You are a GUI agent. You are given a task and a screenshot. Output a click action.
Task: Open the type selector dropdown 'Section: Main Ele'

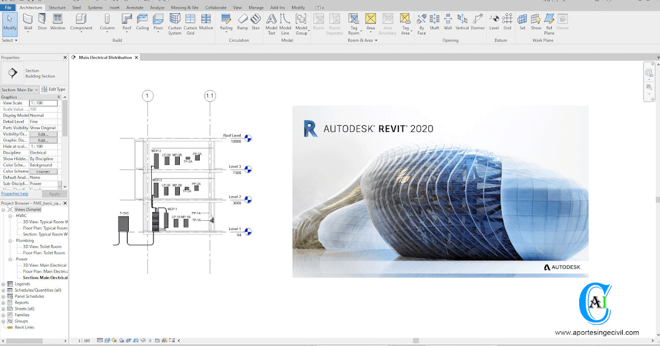pyautogui.click(x=20, y=90)
